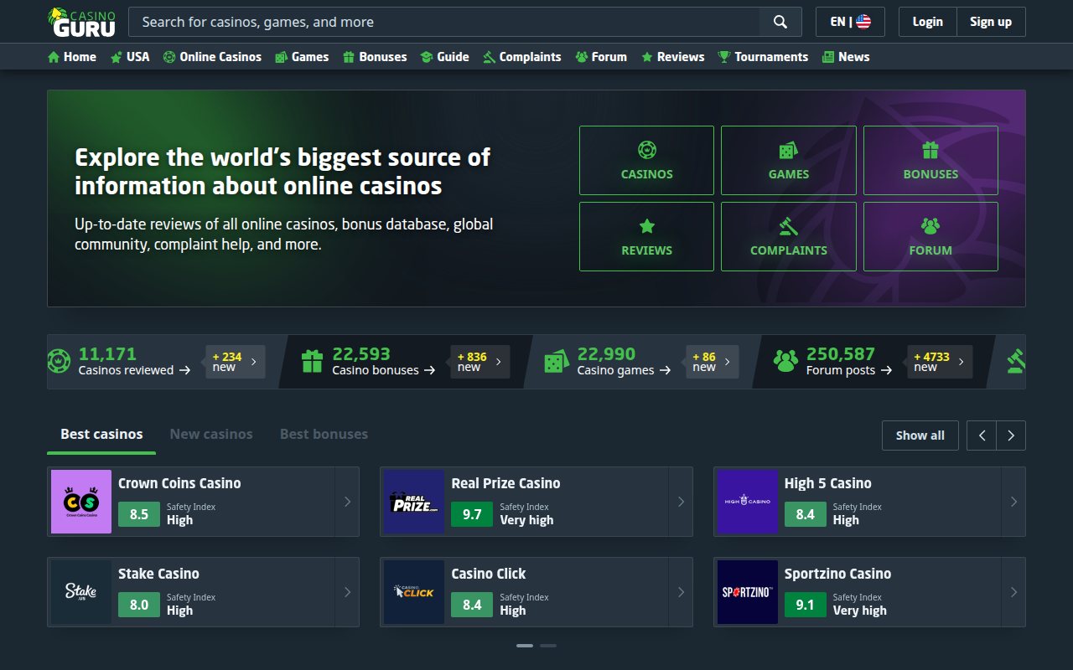Select the first carousel page indicator
Image resolution: width=1073 pixels, height=670 pixels.
pos(525,646)
